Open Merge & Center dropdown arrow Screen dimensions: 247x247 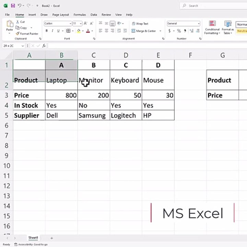point(160,31)
